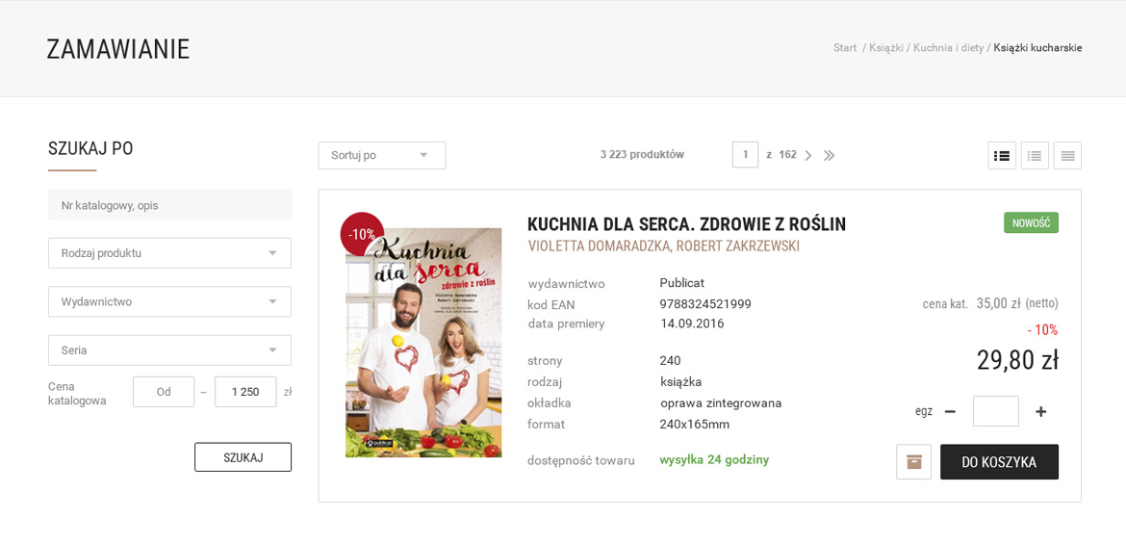Go to next page arrow
The width and height of the screenshot is (1126, 544).
pos(808,155)
